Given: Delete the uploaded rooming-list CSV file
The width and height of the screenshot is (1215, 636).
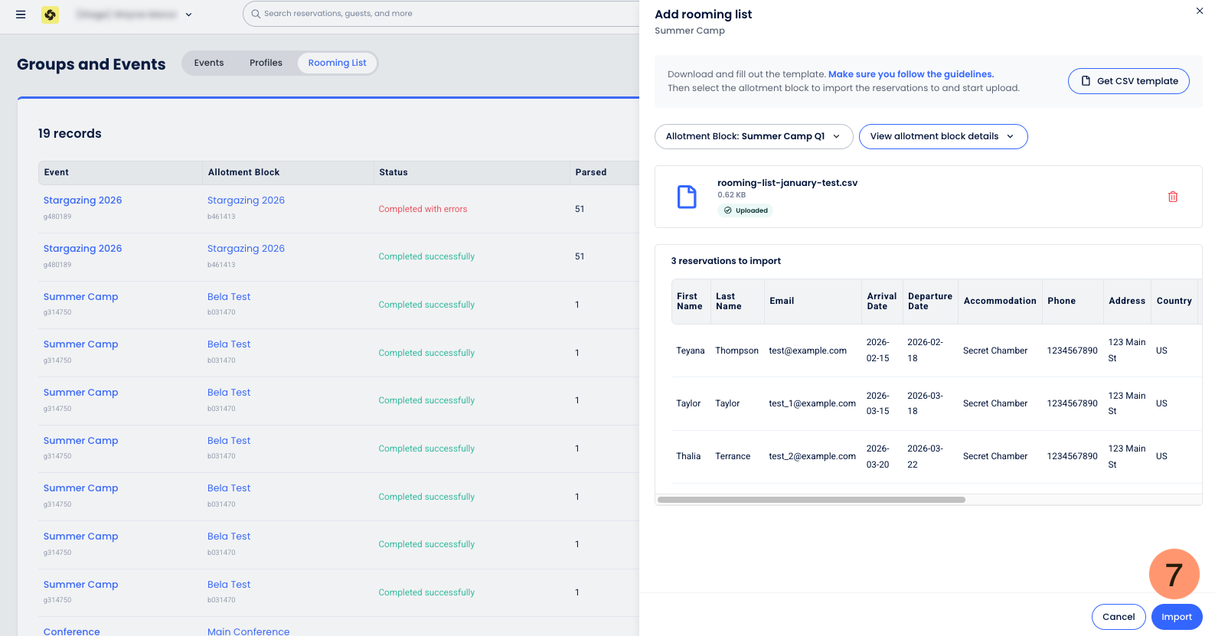Looking at the screenshot, I should (1172, 197).
